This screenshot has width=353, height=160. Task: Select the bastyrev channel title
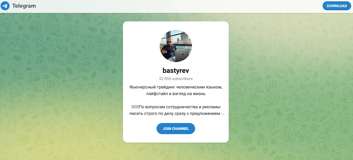[x=176, y=70]
